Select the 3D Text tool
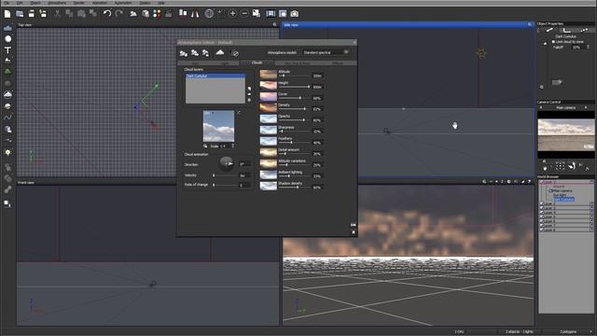 coord(7,49)
